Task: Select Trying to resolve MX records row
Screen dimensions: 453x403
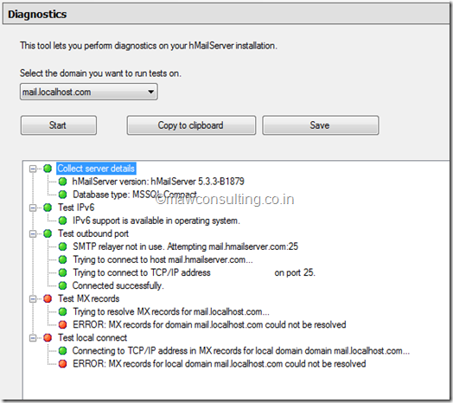Action: tap(171, 311)
